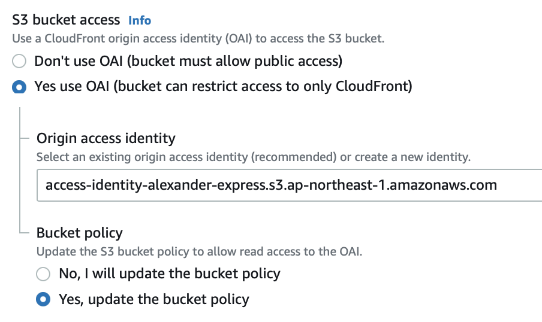Click the "Origin access identity" field label

106,139
